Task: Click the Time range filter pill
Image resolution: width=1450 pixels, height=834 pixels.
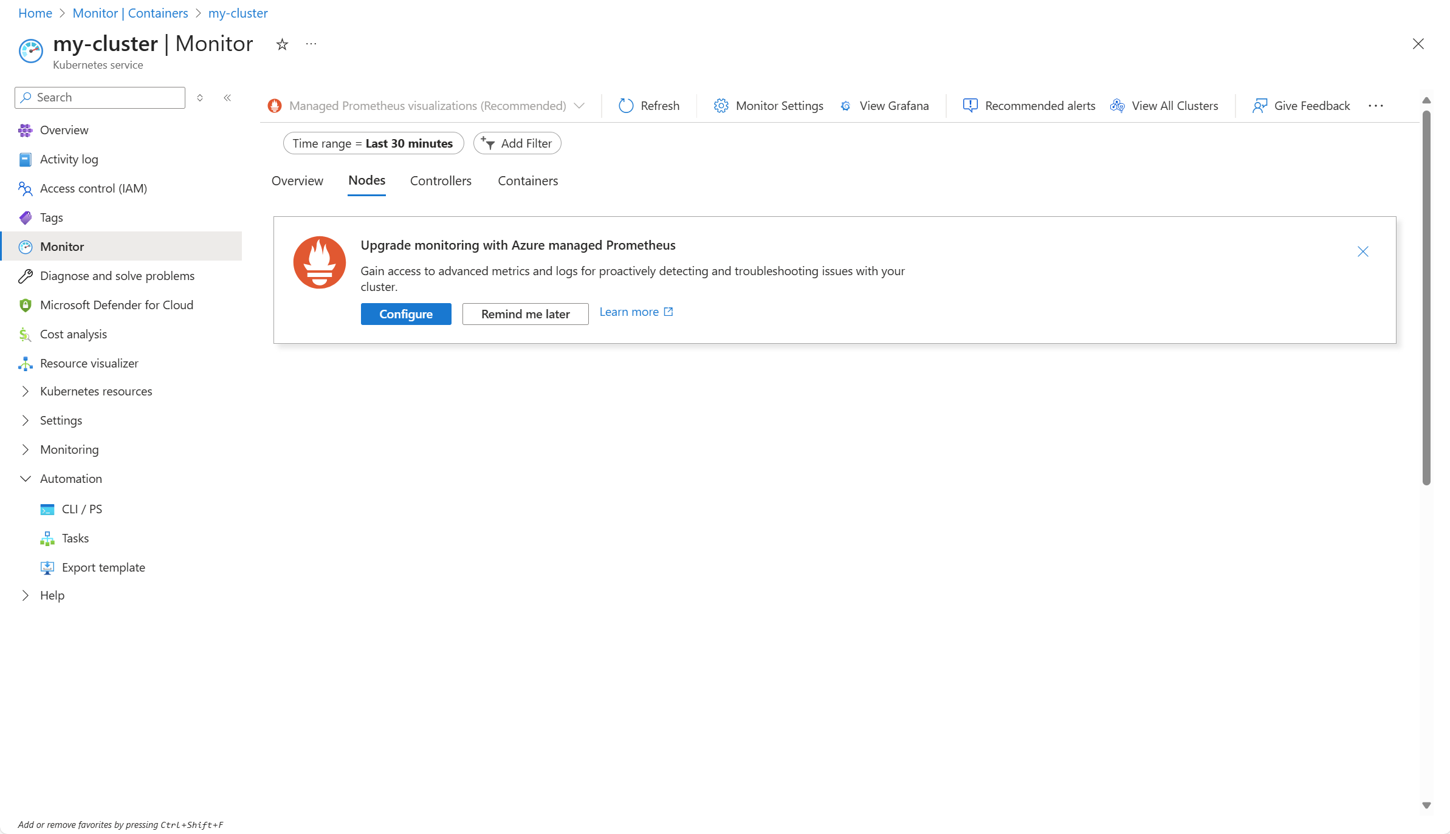Action: coord(373,143)
